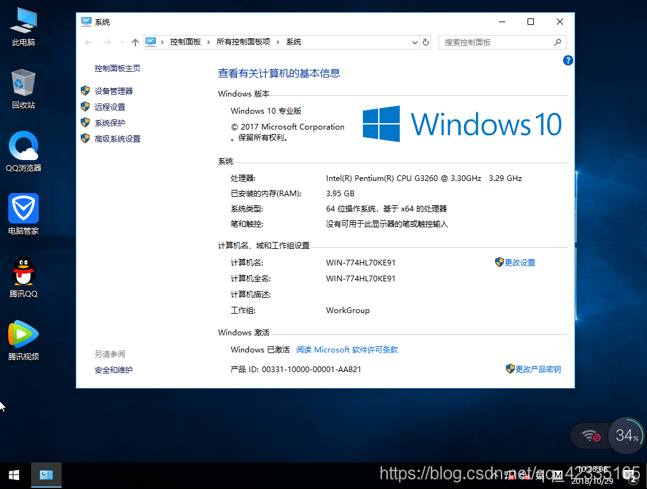Click the 34% memory usage circle
The height and width of the screenshot is (489, 647).
coord(627,436)
